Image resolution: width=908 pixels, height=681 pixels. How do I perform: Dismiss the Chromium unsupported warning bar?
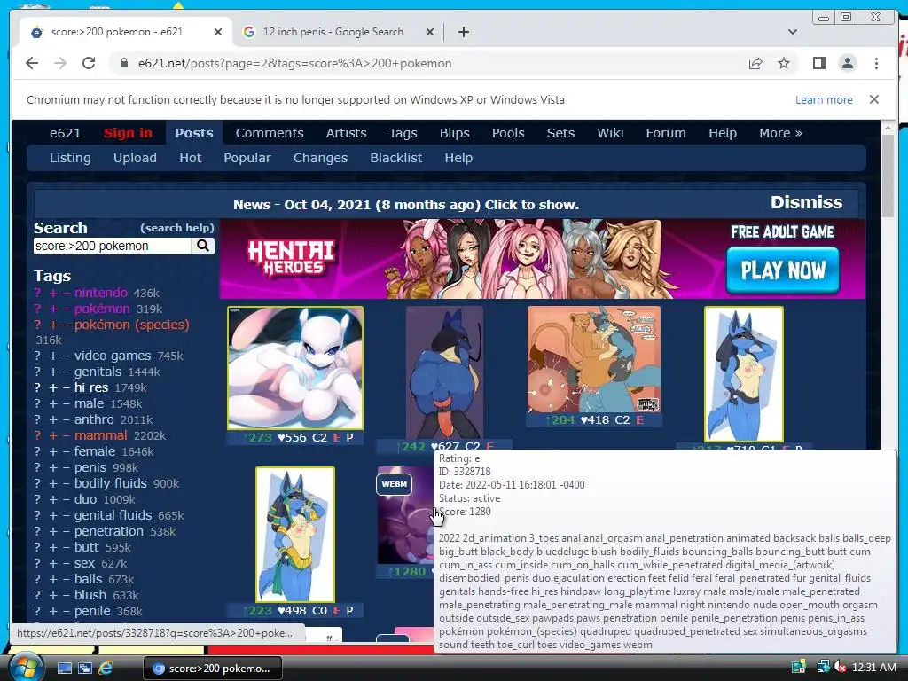(x=874, y=99)
